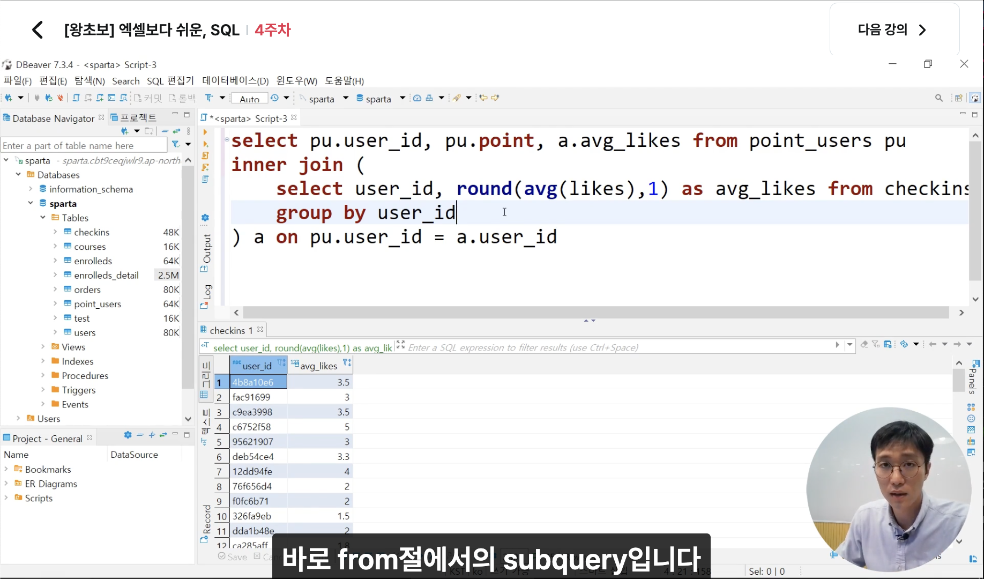Click link with editor arrows icon in Navigator
Viewport: 984px width, 579px height.
tap(176, 131)
